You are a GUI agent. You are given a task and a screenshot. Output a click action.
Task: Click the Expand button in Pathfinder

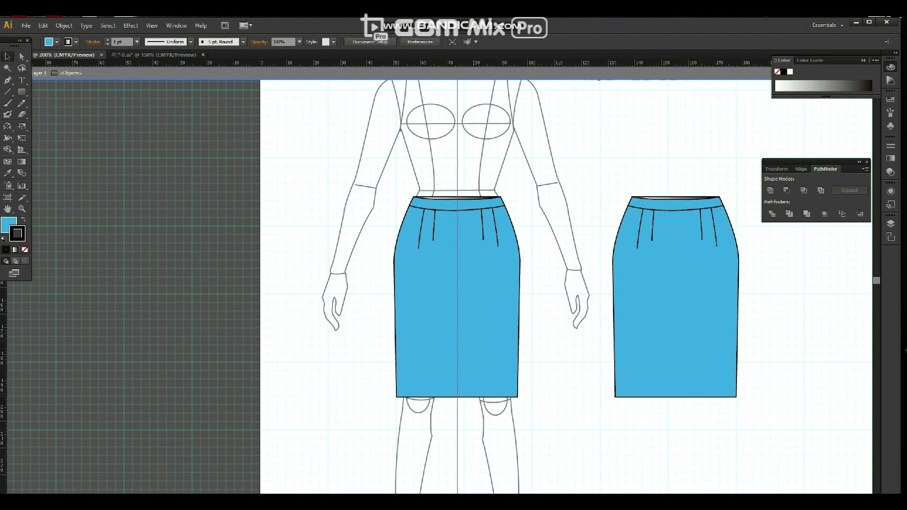tap(850, 190)
